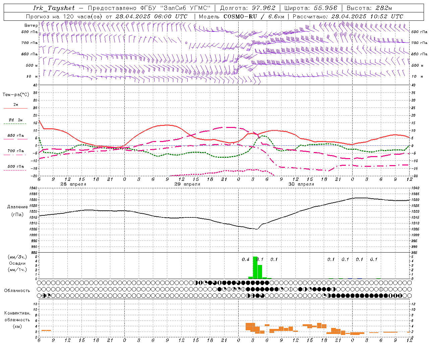
Task: Click the (гПа) pressure units label
Action: pyautogui.click(x=17, y=215)
